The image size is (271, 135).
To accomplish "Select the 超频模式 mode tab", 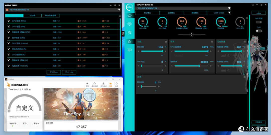I will coord(171,13).
